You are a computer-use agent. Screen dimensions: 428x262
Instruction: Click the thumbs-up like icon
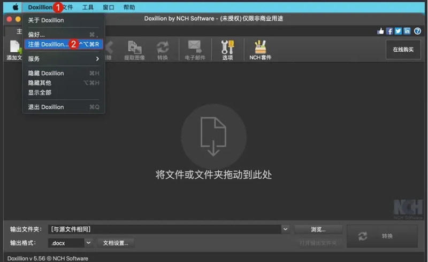tap(380, 31)
